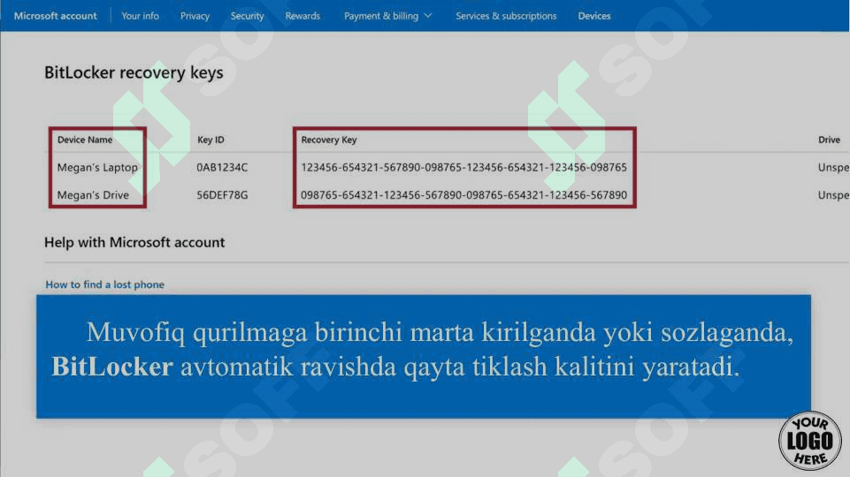The height and width of the screenshot is (477, 850).
Task: Click the Unspecified drive value in Megan's Drive row
Action: pos(834,195)
